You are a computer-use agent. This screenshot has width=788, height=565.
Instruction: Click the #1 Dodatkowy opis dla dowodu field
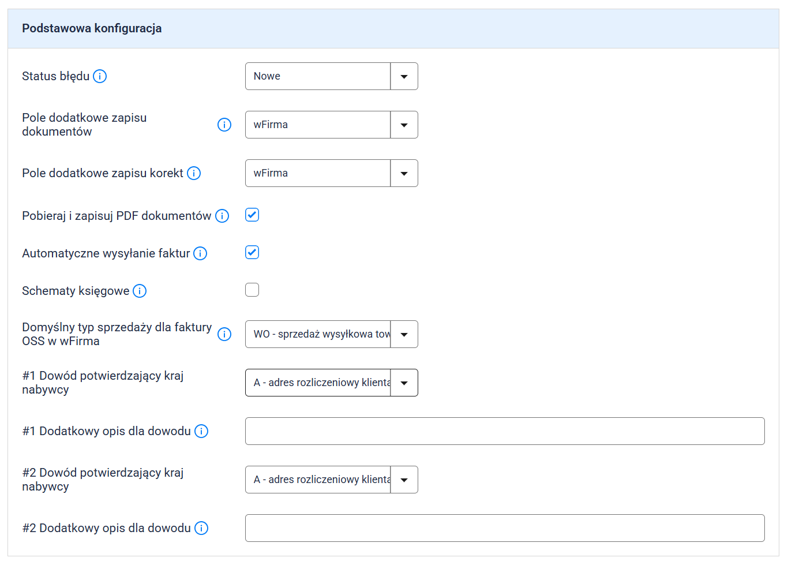point(505,431)
